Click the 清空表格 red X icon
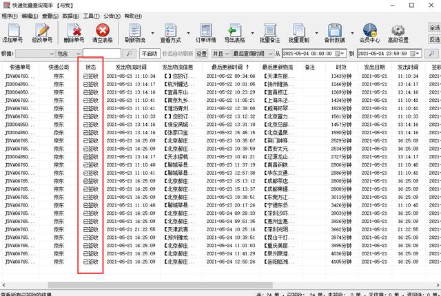 (x=103, y=33)
